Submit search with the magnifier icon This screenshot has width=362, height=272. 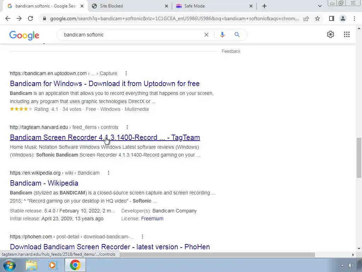(x=237, y=35)
